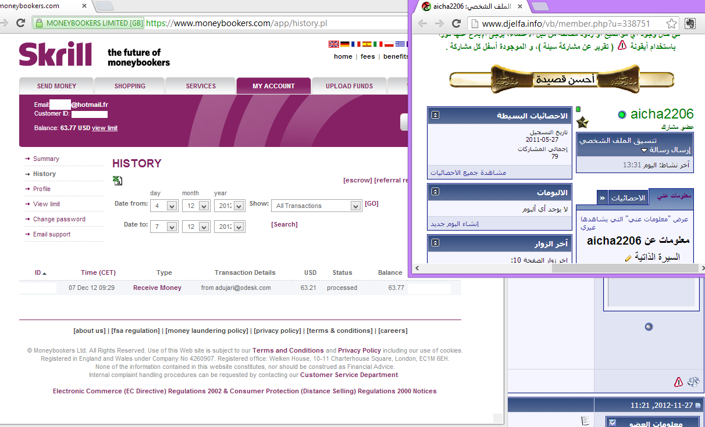Click the Skrill logo
The height and width of the screenshot is (427, 705).
click(55, 54)
